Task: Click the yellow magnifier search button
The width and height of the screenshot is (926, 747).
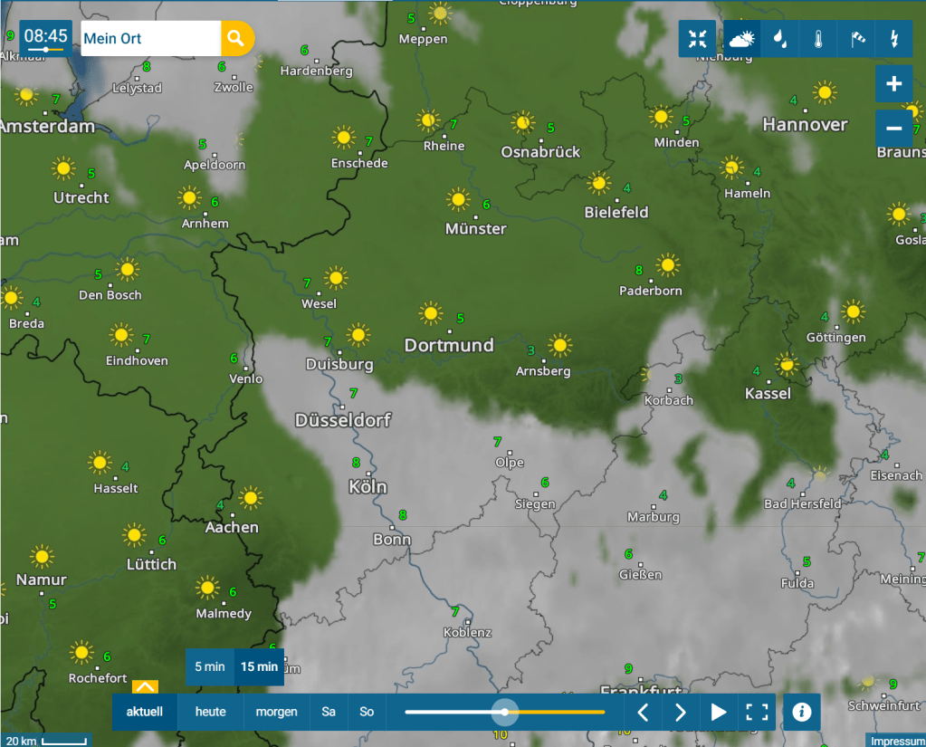Action: pos(236,38)
